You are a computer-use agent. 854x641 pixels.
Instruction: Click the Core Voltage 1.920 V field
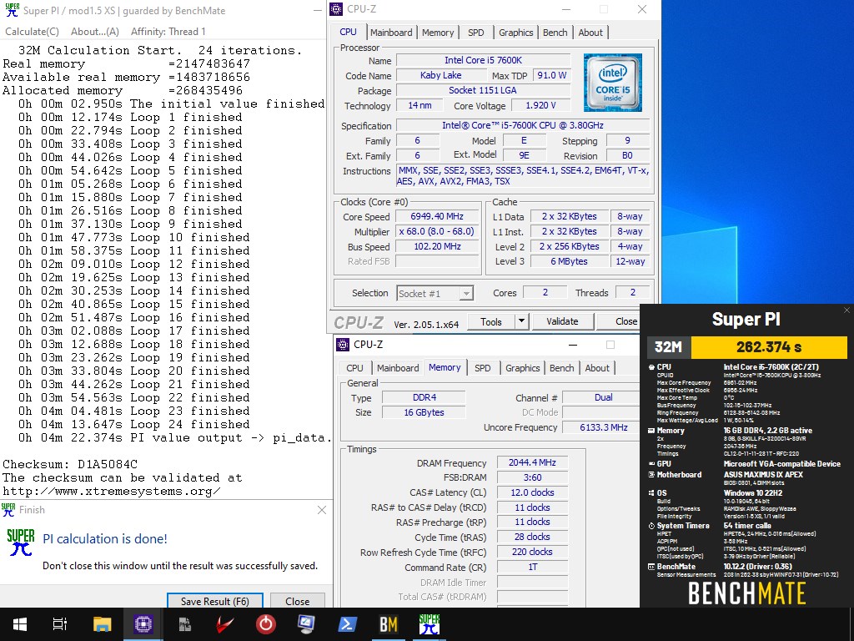(540, 105)
